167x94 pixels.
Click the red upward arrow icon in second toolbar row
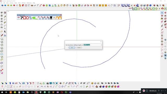[162, 9]
